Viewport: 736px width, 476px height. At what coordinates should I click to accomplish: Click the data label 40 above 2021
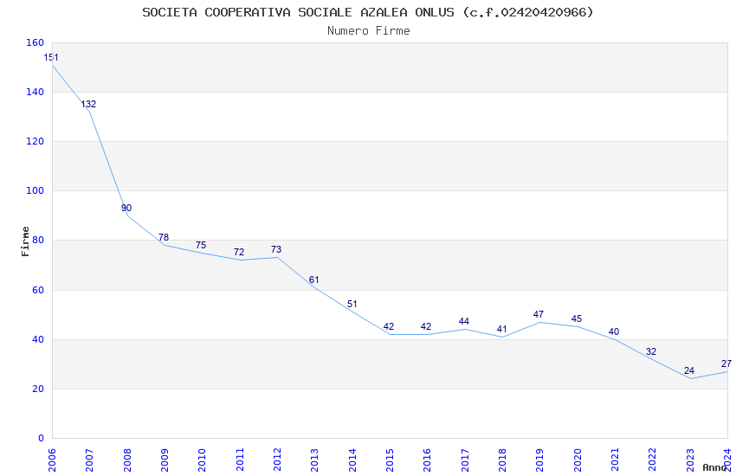pyautogui.click(x=614, y=332)
